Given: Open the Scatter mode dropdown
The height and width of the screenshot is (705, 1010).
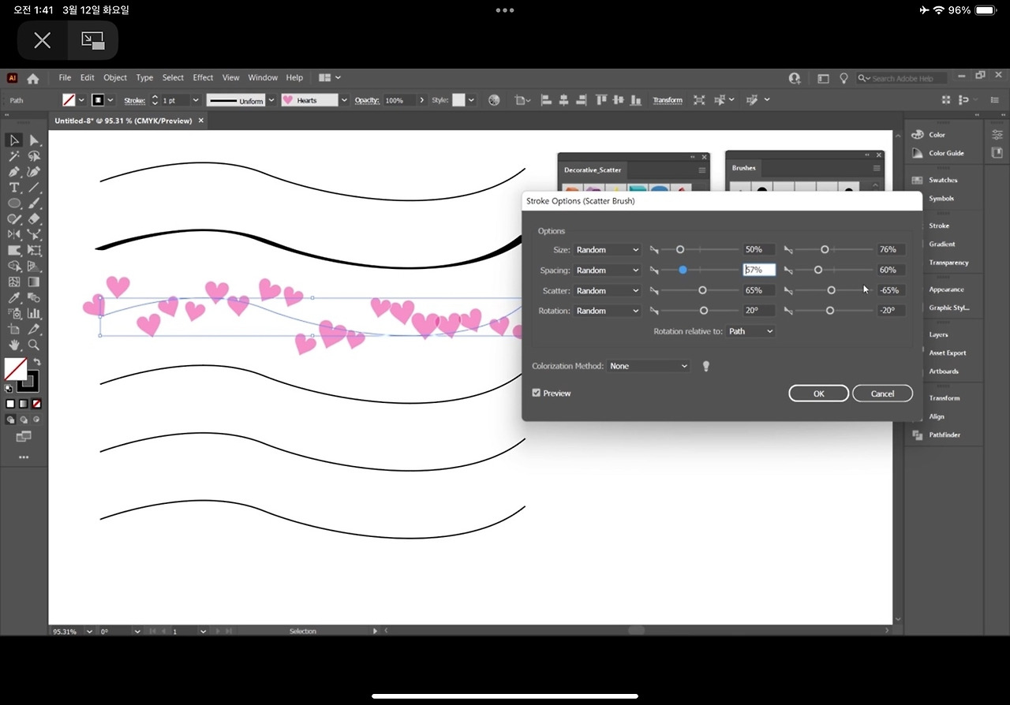Looking at the screenshot, I should (x=608, y=291).
